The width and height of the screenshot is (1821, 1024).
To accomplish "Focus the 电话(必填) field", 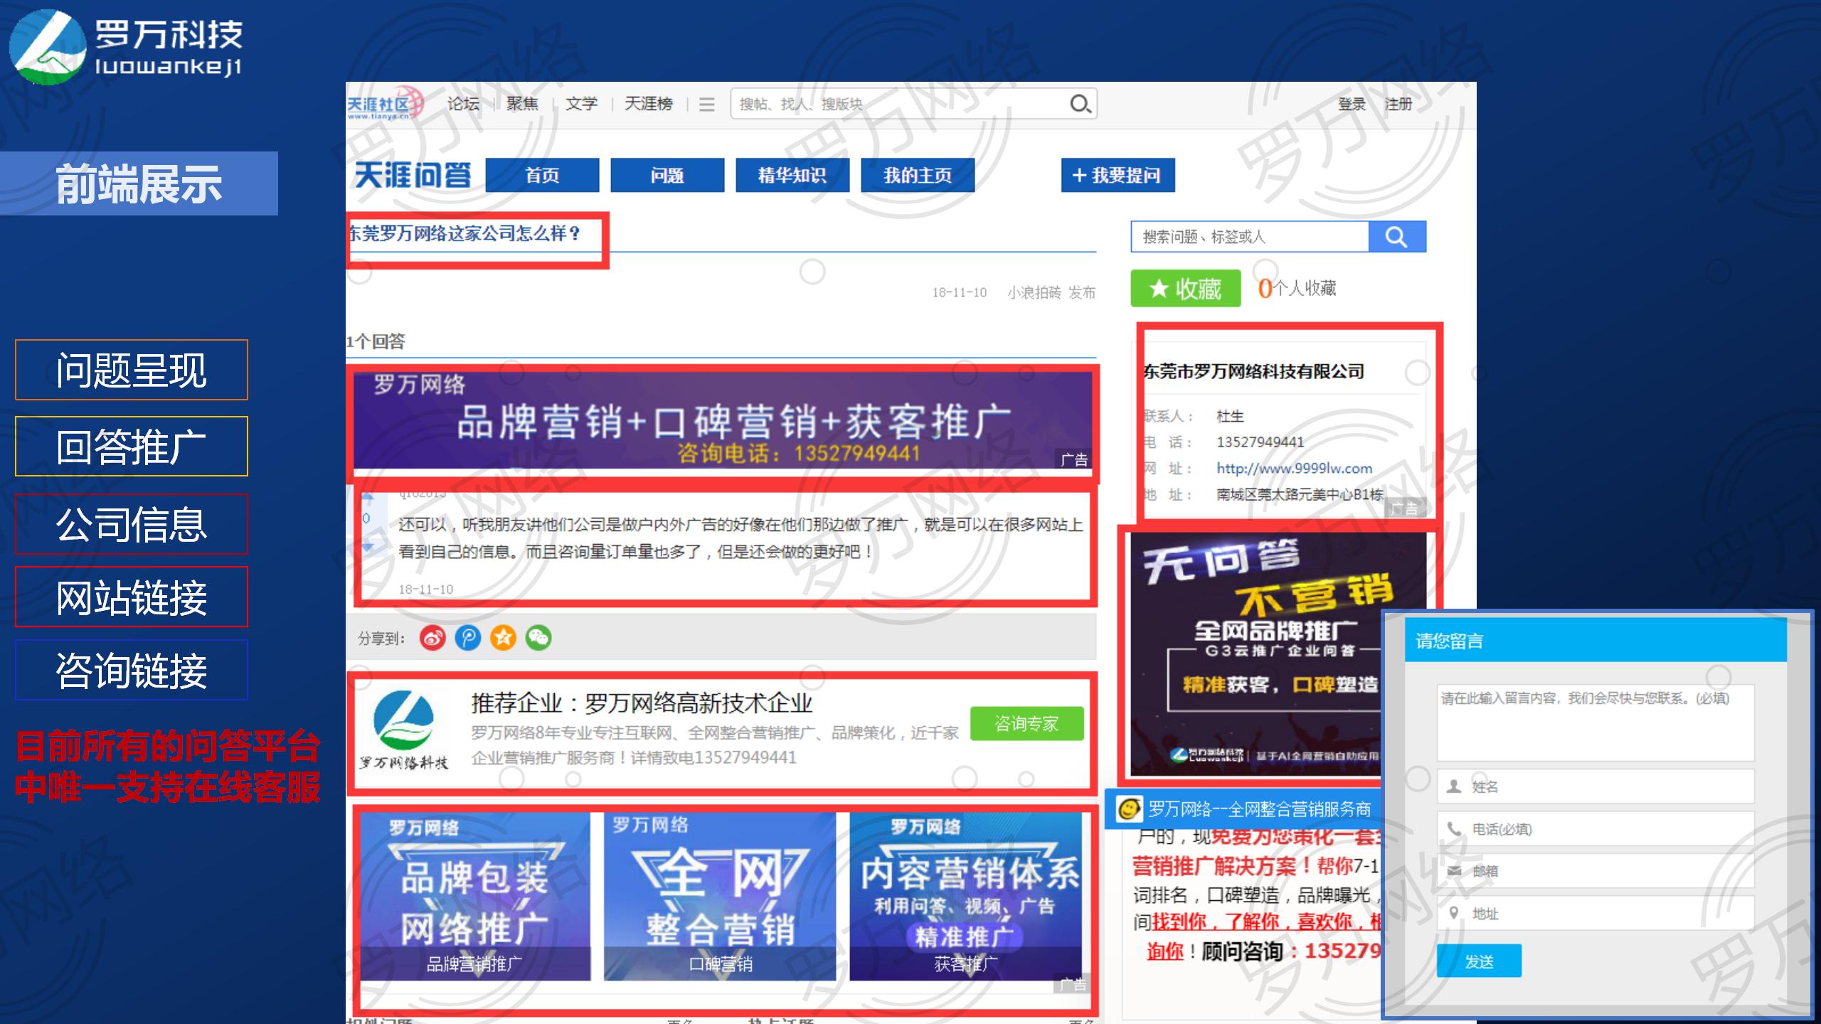I will click(1596, 828).
